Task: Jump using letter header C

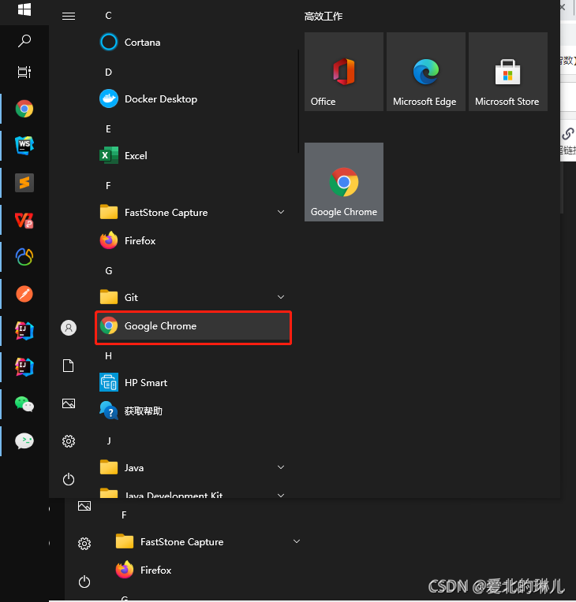Action: click(108, 16)
